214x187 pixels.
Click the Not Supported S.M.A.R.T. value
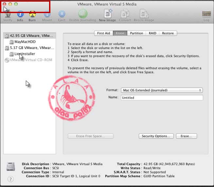(155, 172)
